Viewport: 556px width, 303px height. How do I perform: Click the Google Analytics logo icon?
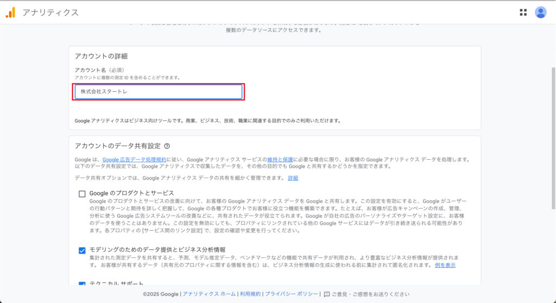10,12
